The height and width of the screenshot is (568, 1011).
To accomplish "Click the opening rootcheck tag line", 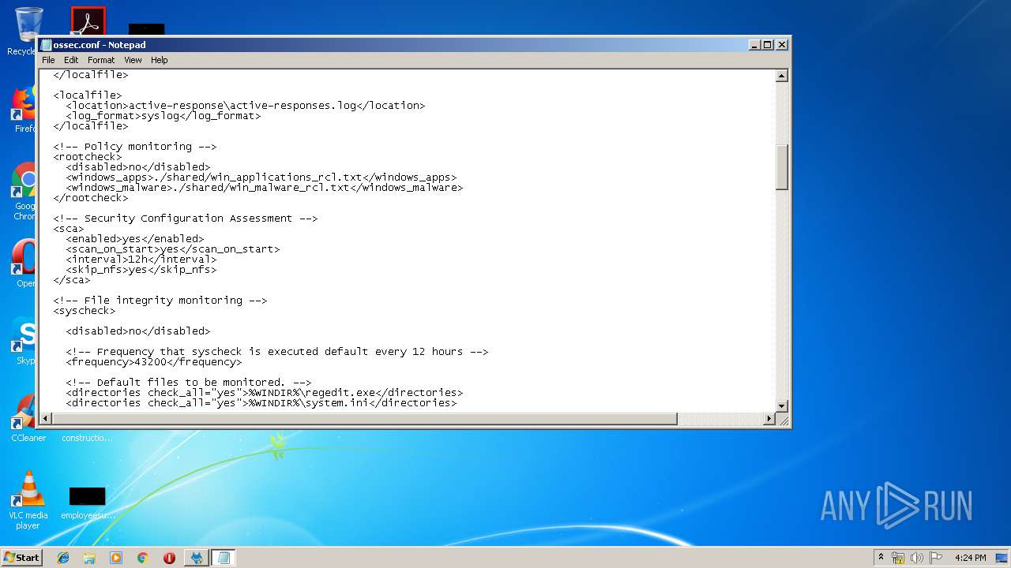I will click(x=88, y=157).
